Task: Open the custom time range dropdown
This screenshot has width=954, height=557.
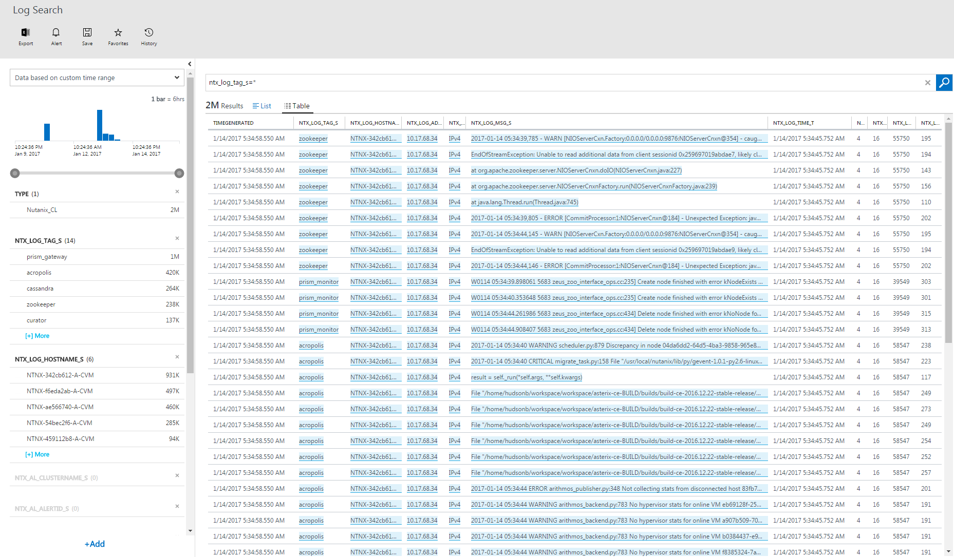Action: point(97,78)
